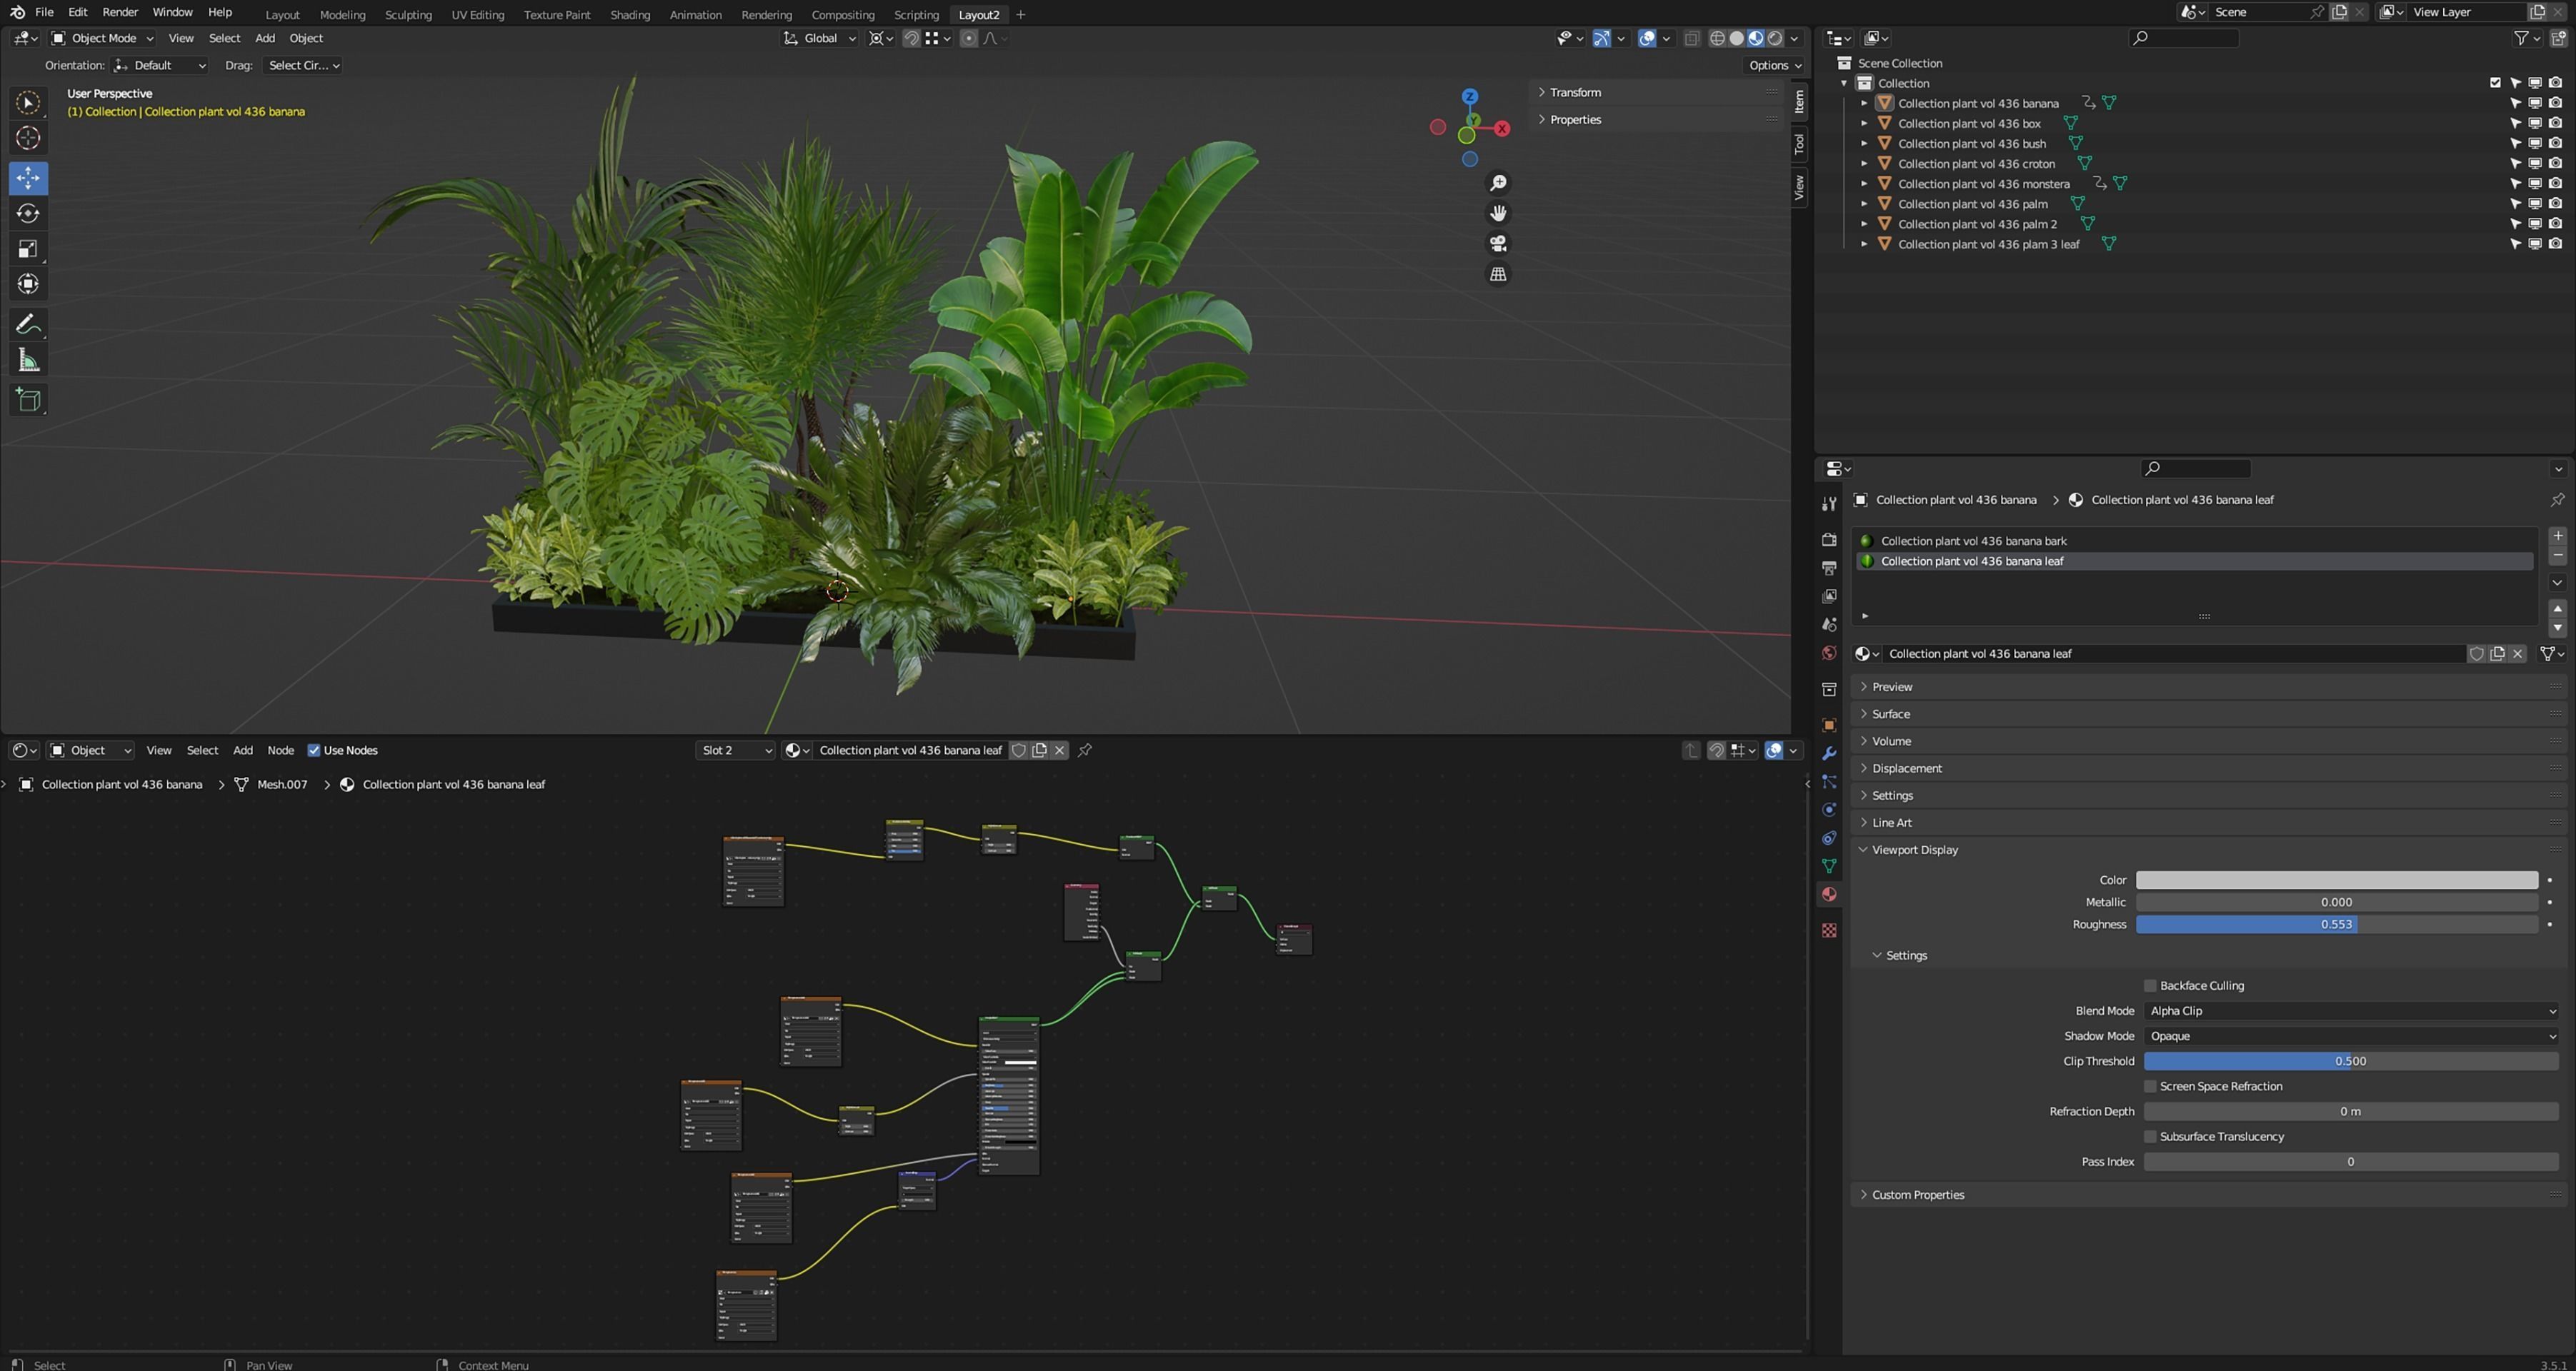Open the World properties tab

click(x=1829, y=653)
